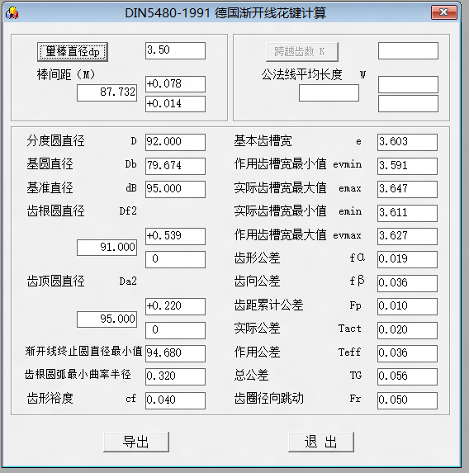Click the 齿圈径向跳动 Fr field 0.050
469x473 pixels.
click(407, 400)
